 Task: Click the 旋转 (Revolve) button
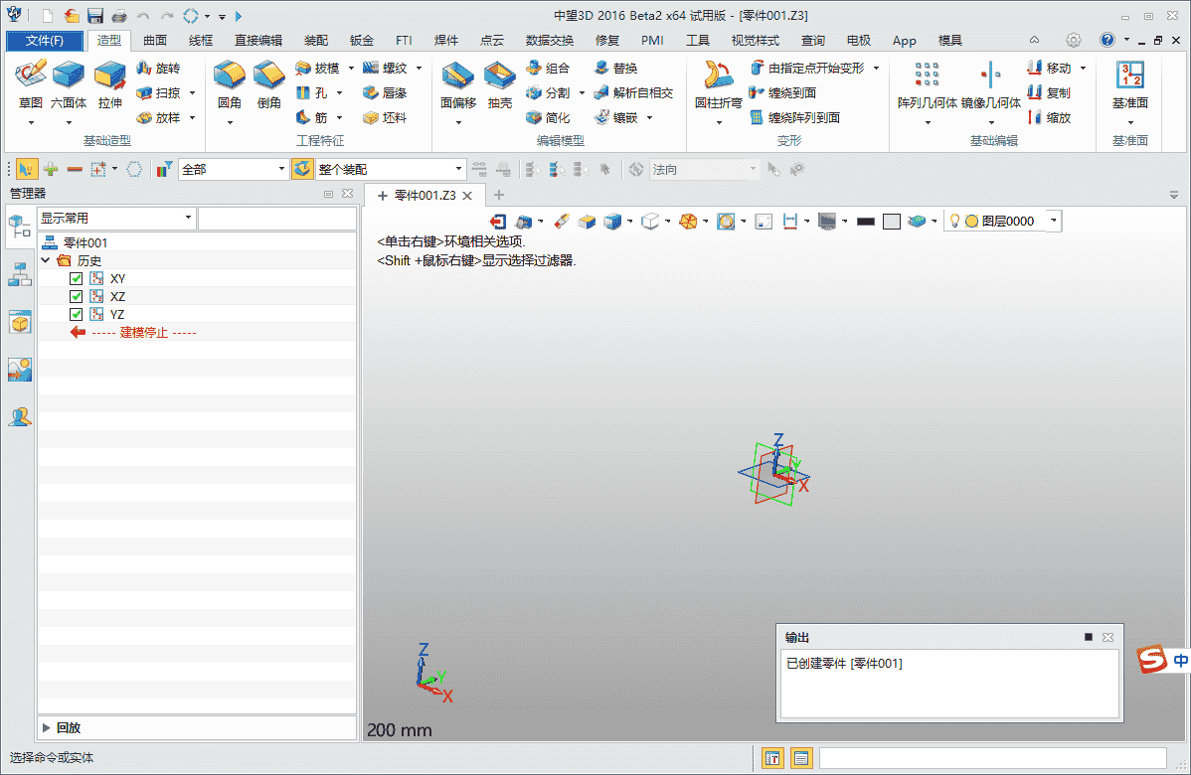(158, 69)
